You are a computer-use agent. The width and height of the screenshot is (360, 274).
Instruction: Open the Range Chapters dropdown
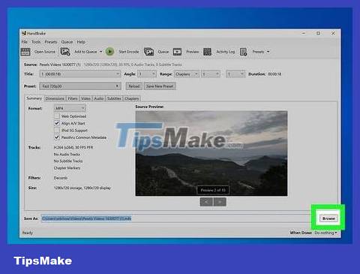[187, 74]
